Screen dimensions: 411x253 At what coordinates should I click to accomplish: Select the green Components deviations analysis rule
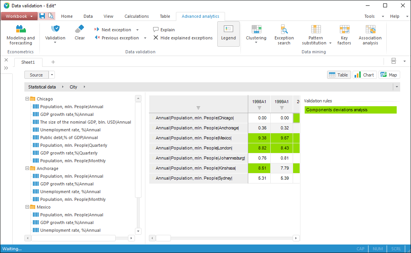[350, 110]
